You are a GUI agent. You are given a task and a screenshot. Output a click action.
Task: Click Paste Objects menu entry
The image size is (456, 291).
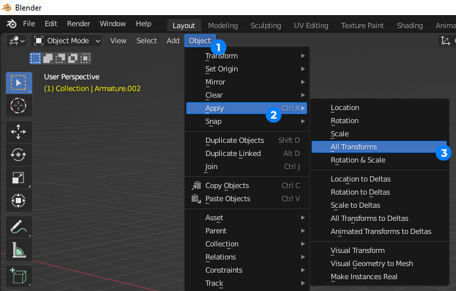coord(247,199)
